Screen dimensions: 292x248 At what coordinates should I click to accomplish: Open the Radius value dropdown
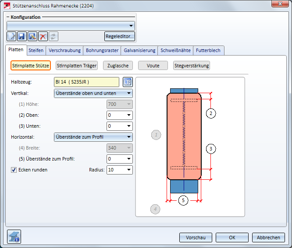tap(128, 170)
